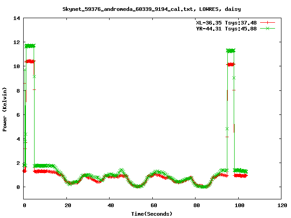Click the y-axis tick label 2
The width and height of the screenshot is (291, 218).
(18, 163)
